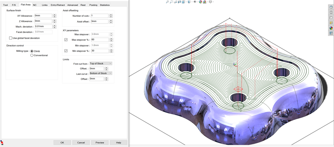Click the XY Allowance input field
Screen dimensions: 334x147
(x=43, y=16)
